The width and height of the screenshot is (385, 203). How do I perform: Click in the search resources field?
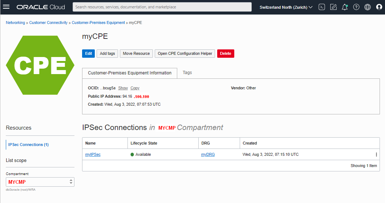162,7
